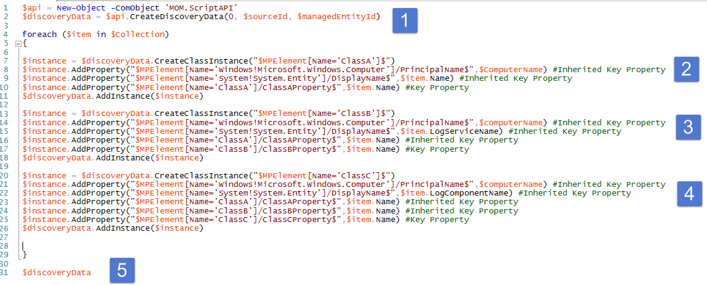Screen dimensions: 707x285
Task: Click the closing brace on line 29
Action: point(24,255)
